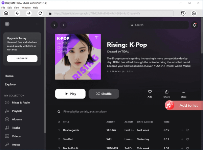Click the K-Pop playlist cover image
This screenshot has height=150, width=203.
(78, 57)
